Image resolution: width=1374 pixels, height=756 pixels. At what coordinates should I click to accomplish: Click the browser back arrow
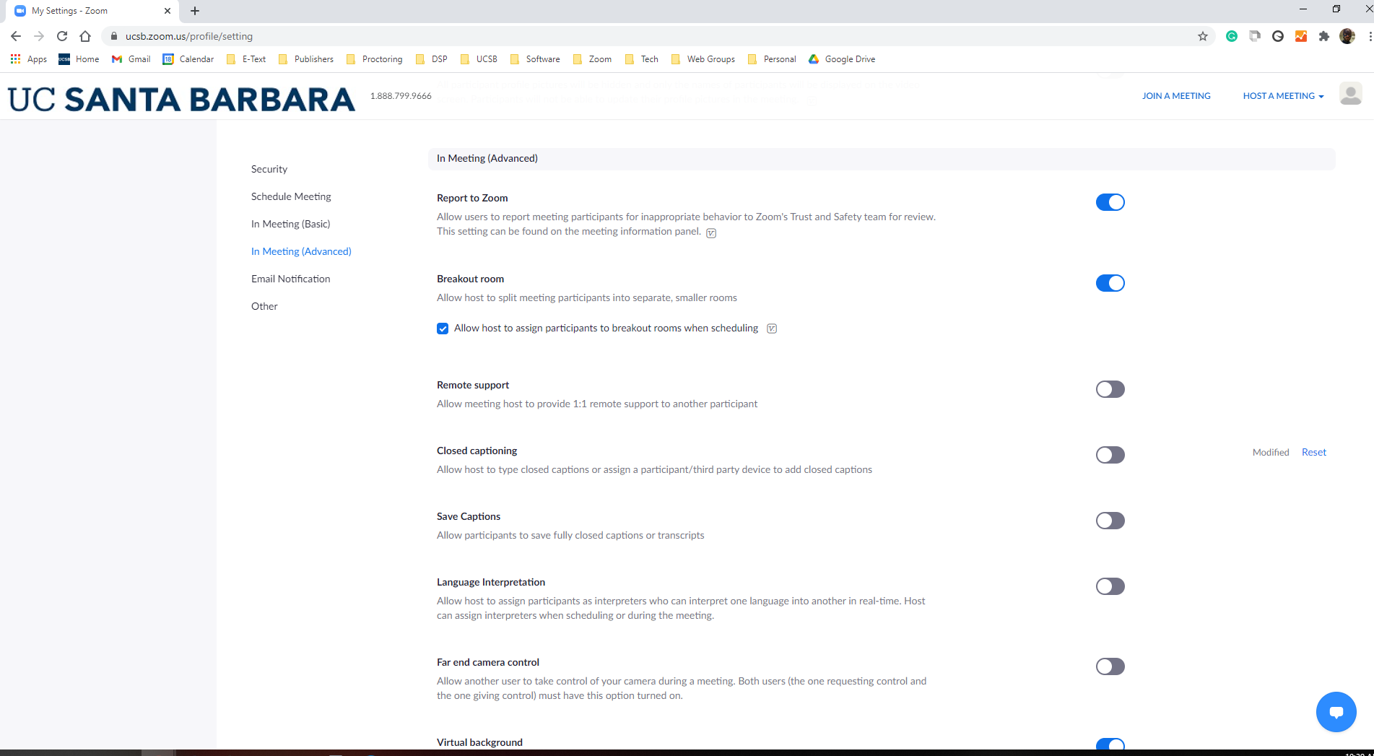coord(16,36)
